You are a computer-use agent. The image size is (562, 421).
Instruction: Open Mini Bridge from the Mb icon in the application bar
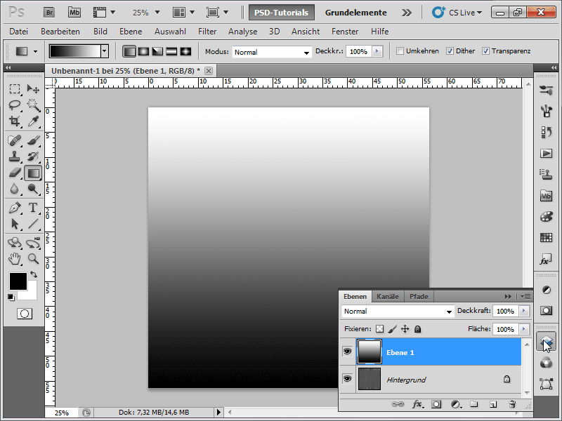click(x=74, y=13)
